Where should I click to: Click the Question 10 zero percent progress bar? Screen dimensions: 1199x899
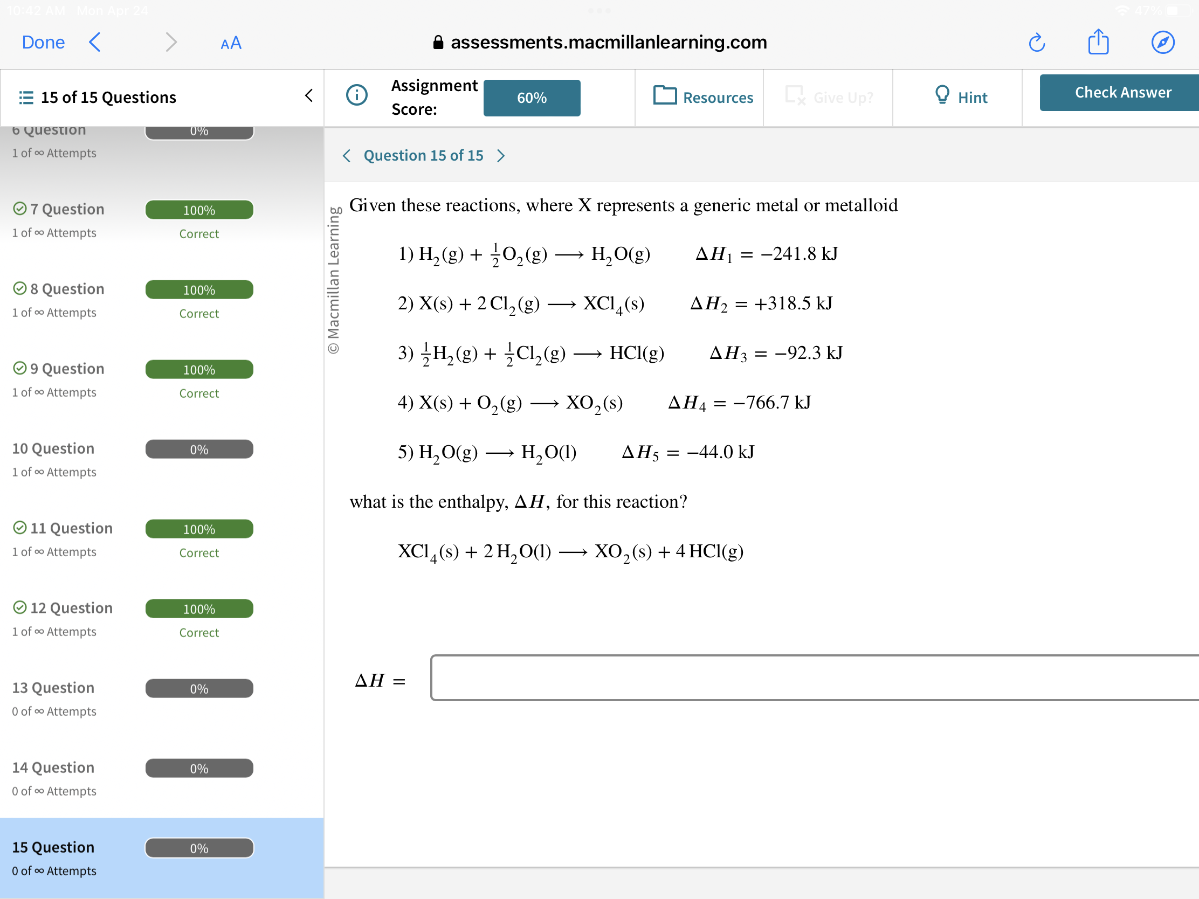pos(199,449)
